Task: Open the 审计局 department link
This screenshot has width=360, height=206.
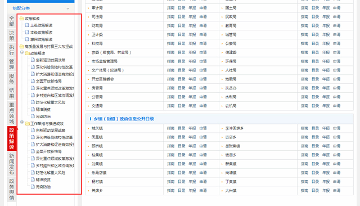Action: (97, 8)
